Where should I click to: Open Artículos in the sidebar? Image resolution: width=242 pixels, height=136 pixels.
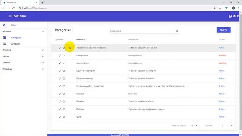pyautogui.click(x=16, y=44)
